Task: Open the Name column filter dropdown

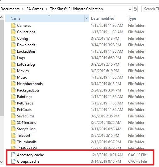Action: pos(86,18)
